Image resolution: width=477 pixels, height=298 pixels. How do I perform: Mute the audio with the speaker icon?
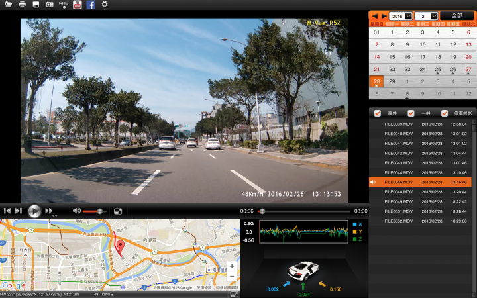(77, 211)
